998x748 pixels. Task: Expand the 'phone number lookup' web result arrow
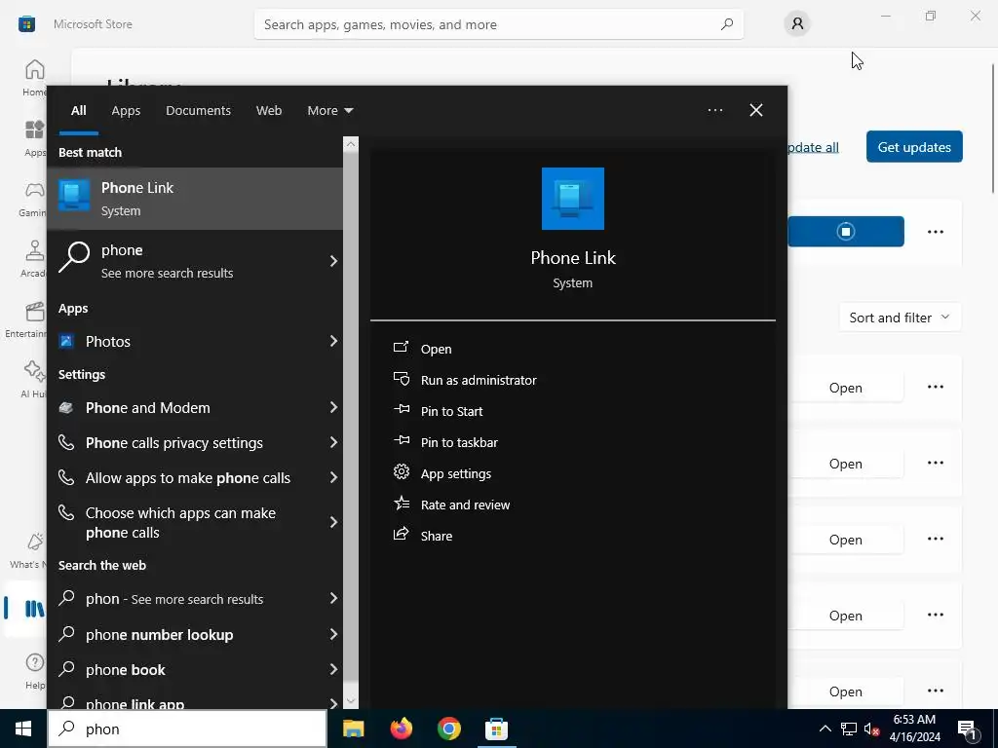click(x=333, y=635)
